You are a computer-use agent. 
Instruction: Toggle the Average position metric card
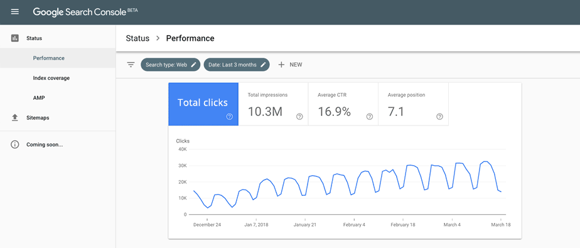pos(414,104)
